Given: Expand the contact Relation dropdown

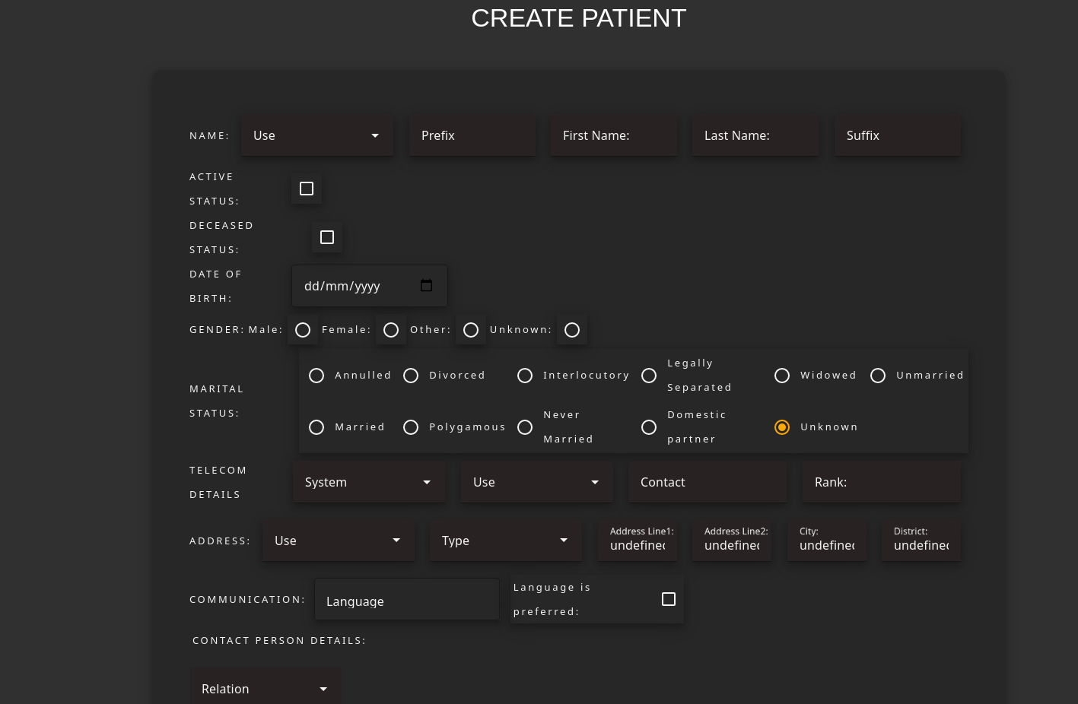Looking at the screenshot, I should coord(265,689).
